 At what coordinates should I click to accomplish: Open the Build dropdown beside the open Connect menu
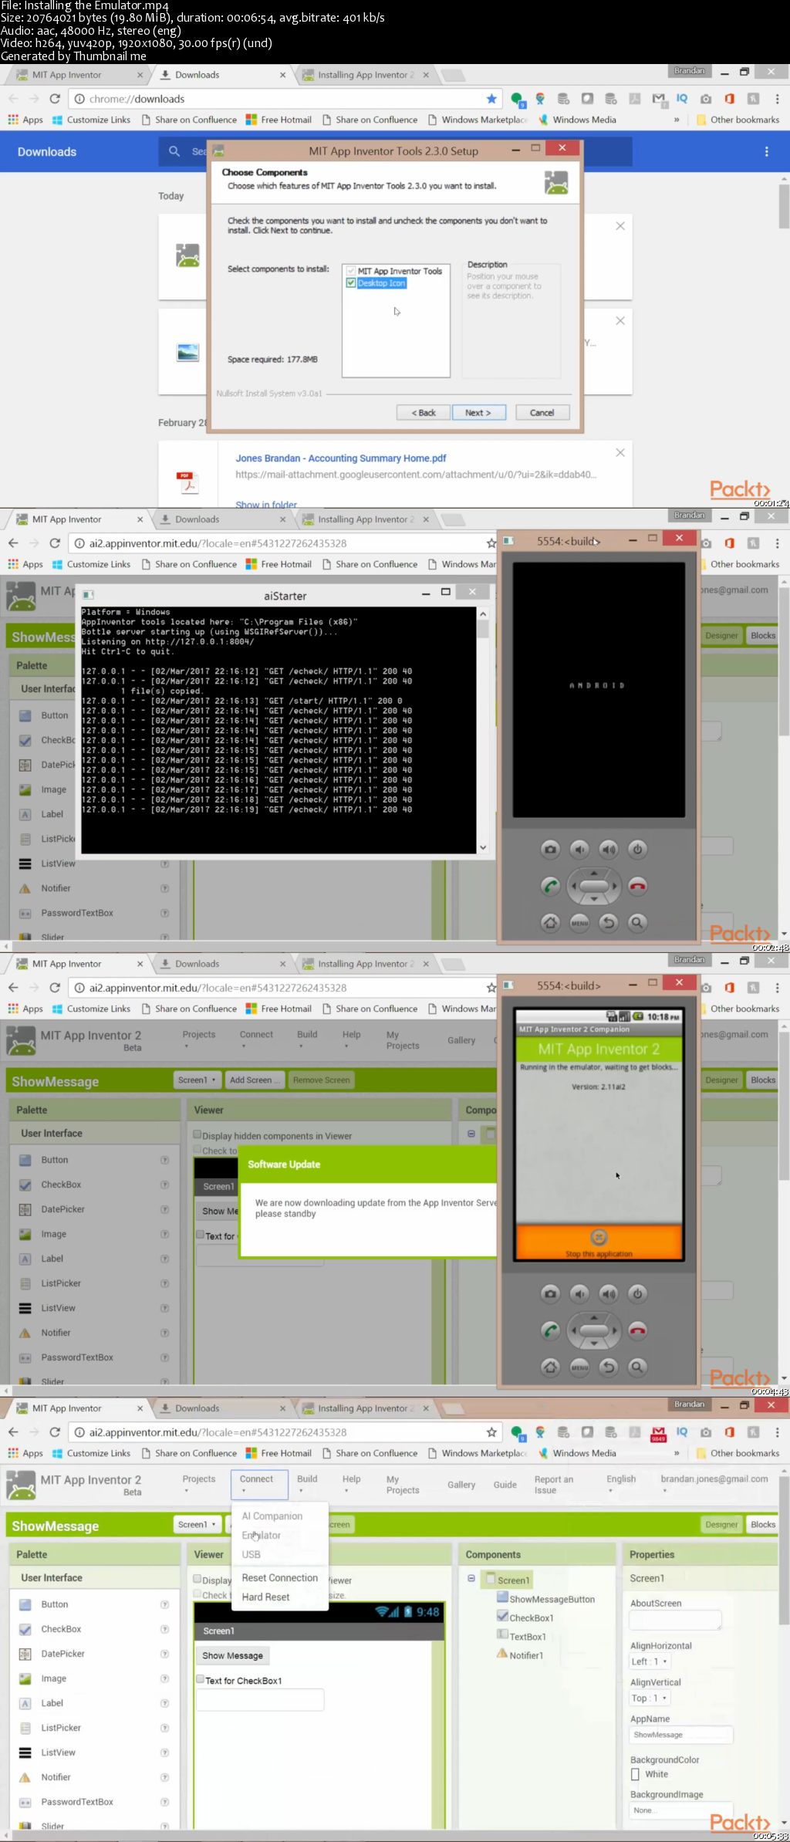(x=307, y=1483)
